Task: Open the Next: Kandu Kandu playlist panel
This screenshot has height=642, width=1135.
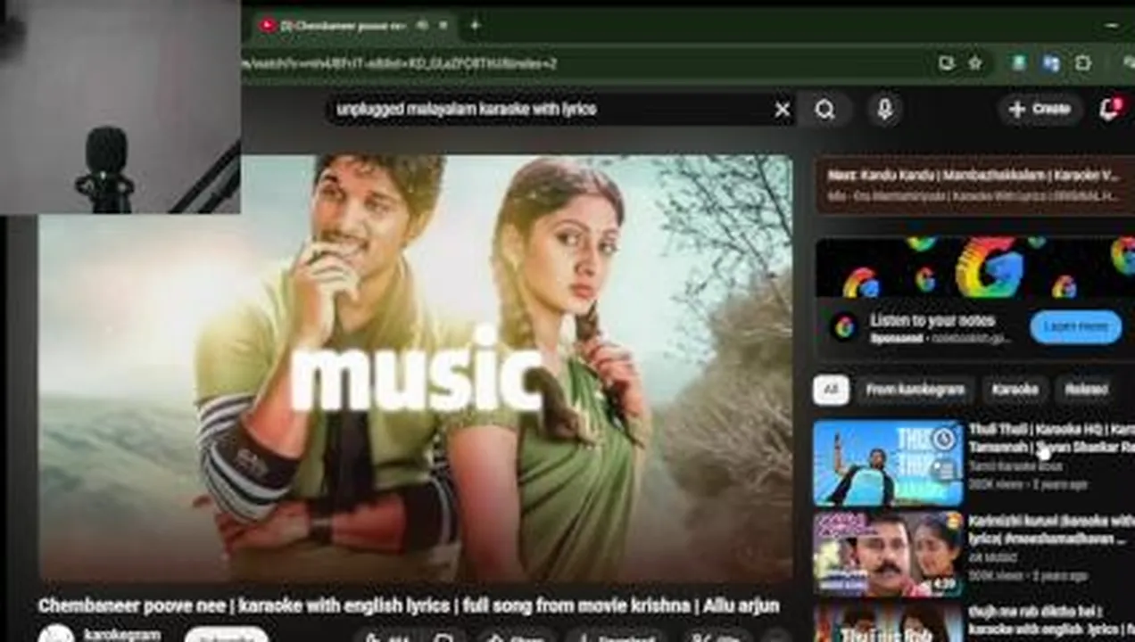Action: point(974,185)
